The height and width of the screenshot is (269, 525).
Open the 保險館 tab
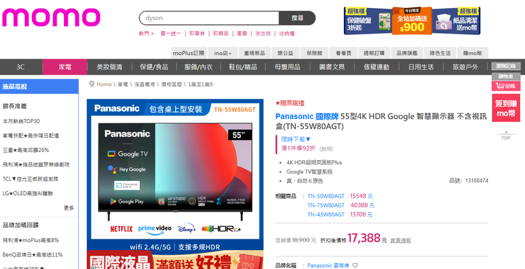[x=314, y=53]
